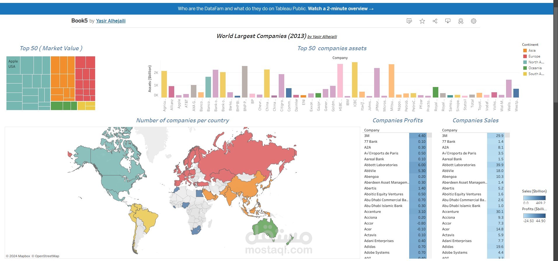Click the ICBC bar in assets chart
This screenshot has width=558, height=261.
click(x=355, y=80)
